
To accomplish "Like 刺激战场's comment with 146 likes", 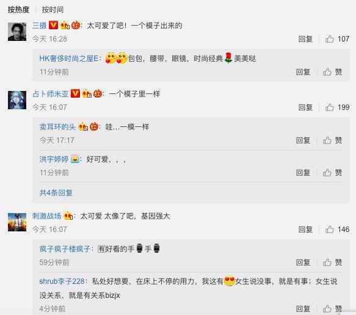I will tap(337, 230).
